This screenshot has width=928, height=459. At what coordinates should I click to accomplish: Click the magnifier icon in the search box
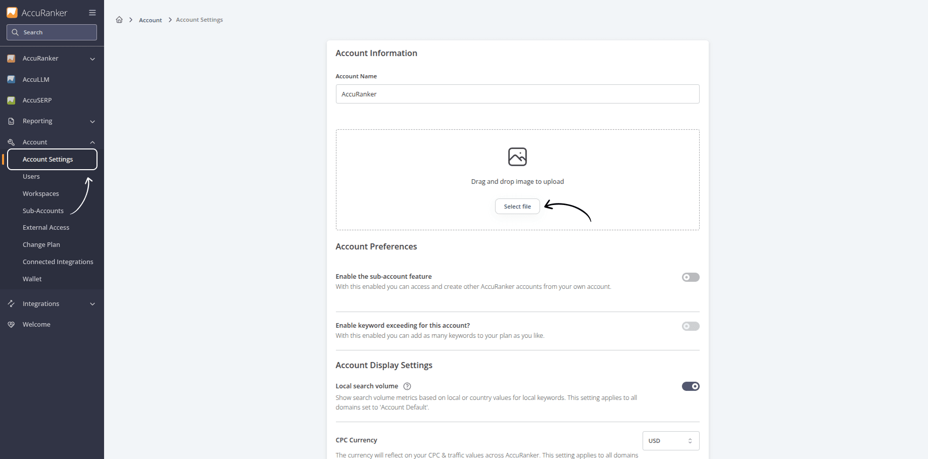15,32
